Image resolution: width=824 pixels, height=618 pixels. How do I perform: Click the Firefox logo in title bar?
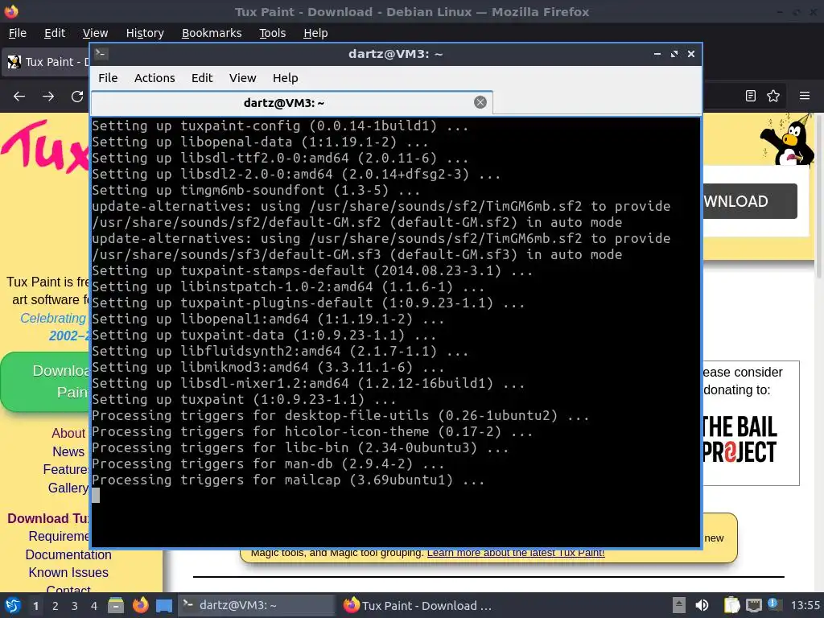[10, 11]
